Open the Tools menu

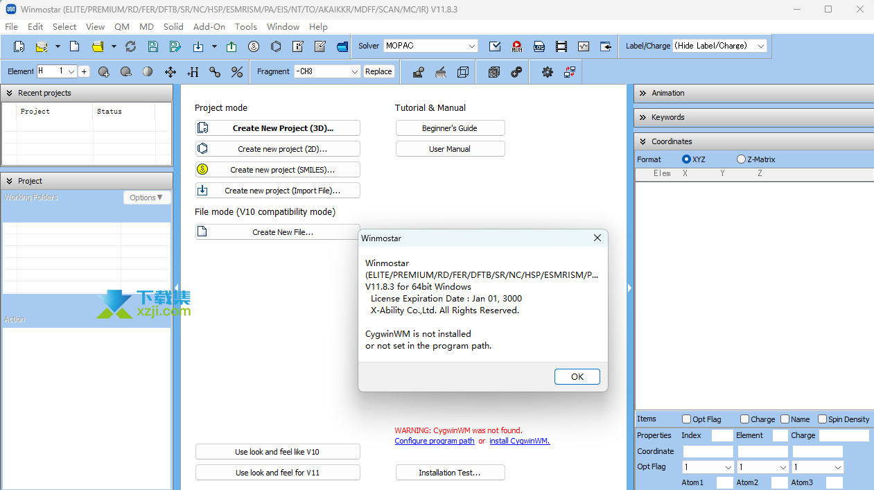click(246, 26)
